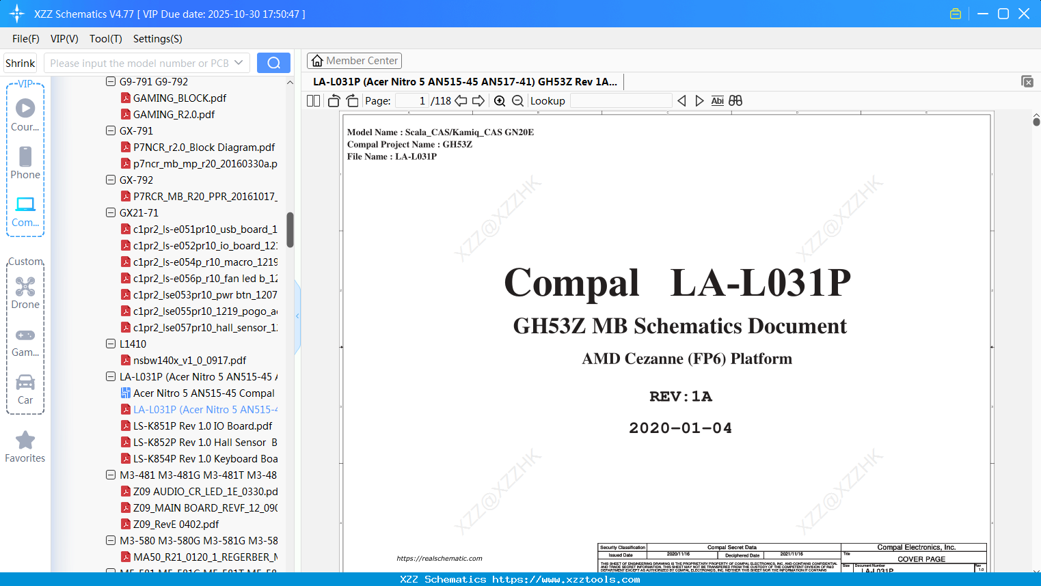Screen dimensions: 1041x586
Task: Click the binoculars search icon
Action: pyautogui.click(x=735, y=101)
